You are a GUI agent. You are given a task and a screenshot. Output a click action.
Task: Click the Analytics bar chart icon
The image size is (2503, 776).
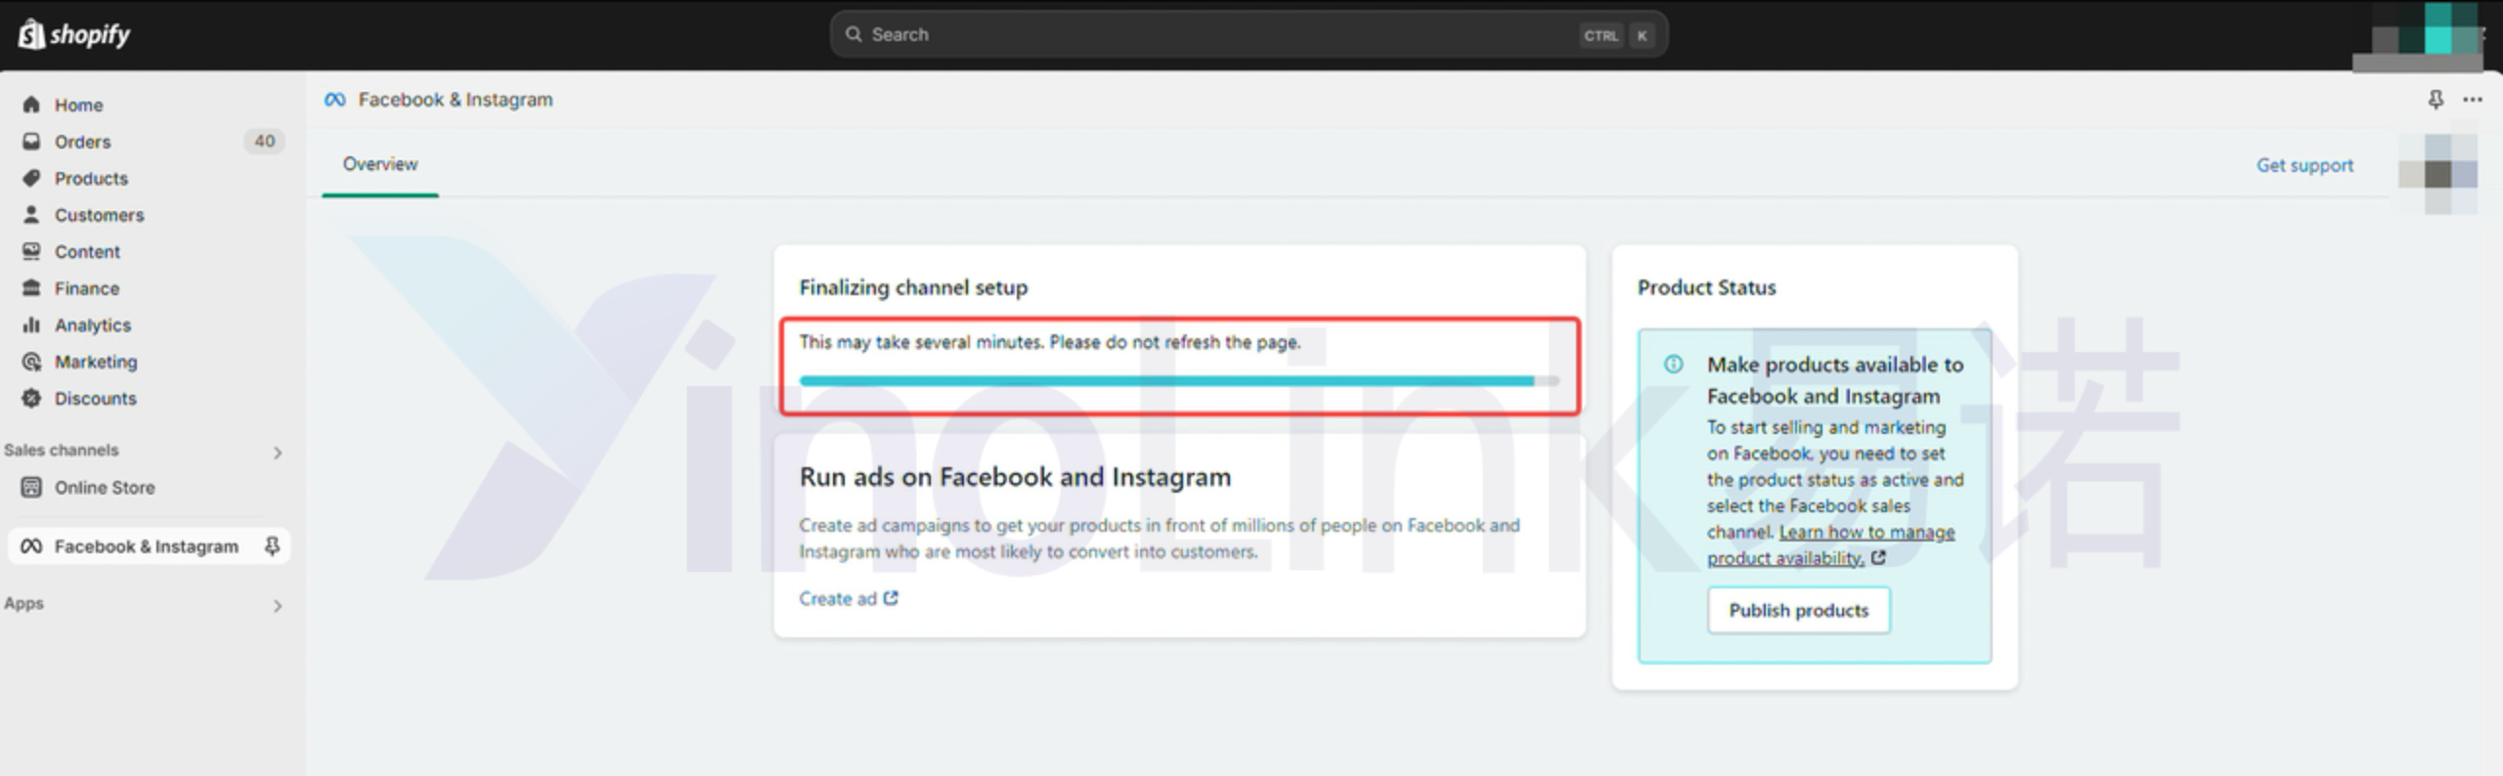click(x=31, y=324)
